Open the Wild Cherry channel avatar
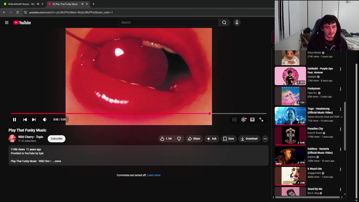This screenshot has width=359, height=202. 12,138
